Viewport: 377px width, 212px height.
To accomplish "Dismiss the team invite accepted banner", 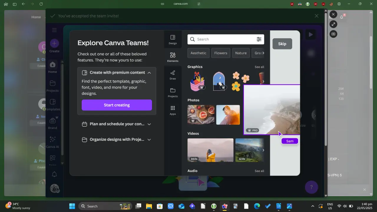I will [x=317, y=16].
